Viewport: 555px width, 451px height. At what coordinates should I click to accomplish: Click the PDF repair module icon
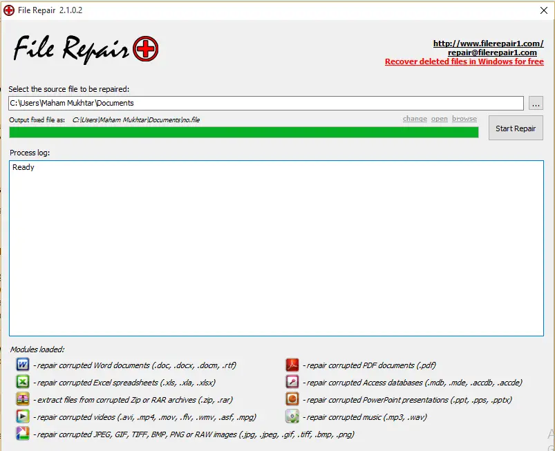pos(292,365)
